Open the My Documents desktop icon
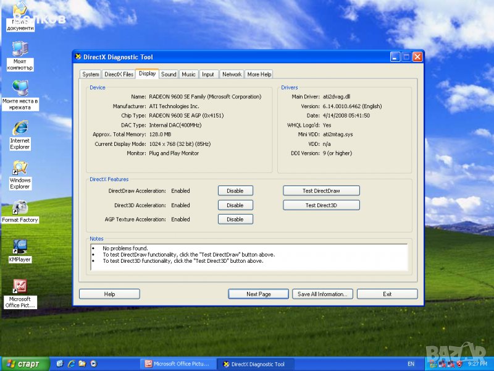494x371 pixels. (20, 12)
